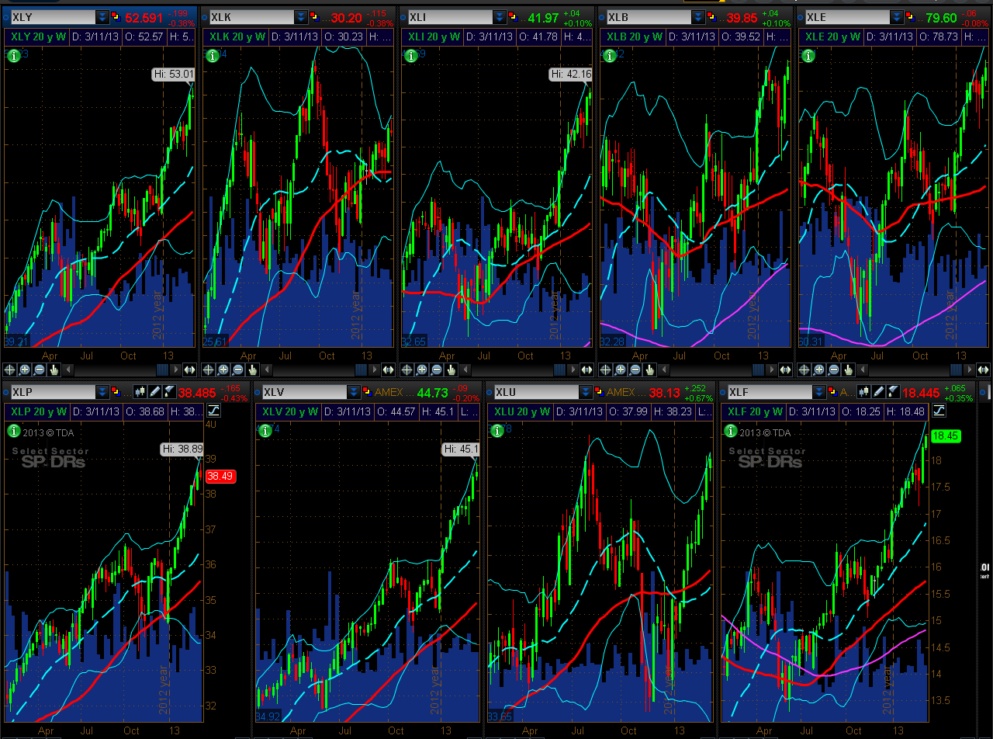Click the green info icon on XLY chart
Screen dimensions: 993x739
tap(12, 55)
